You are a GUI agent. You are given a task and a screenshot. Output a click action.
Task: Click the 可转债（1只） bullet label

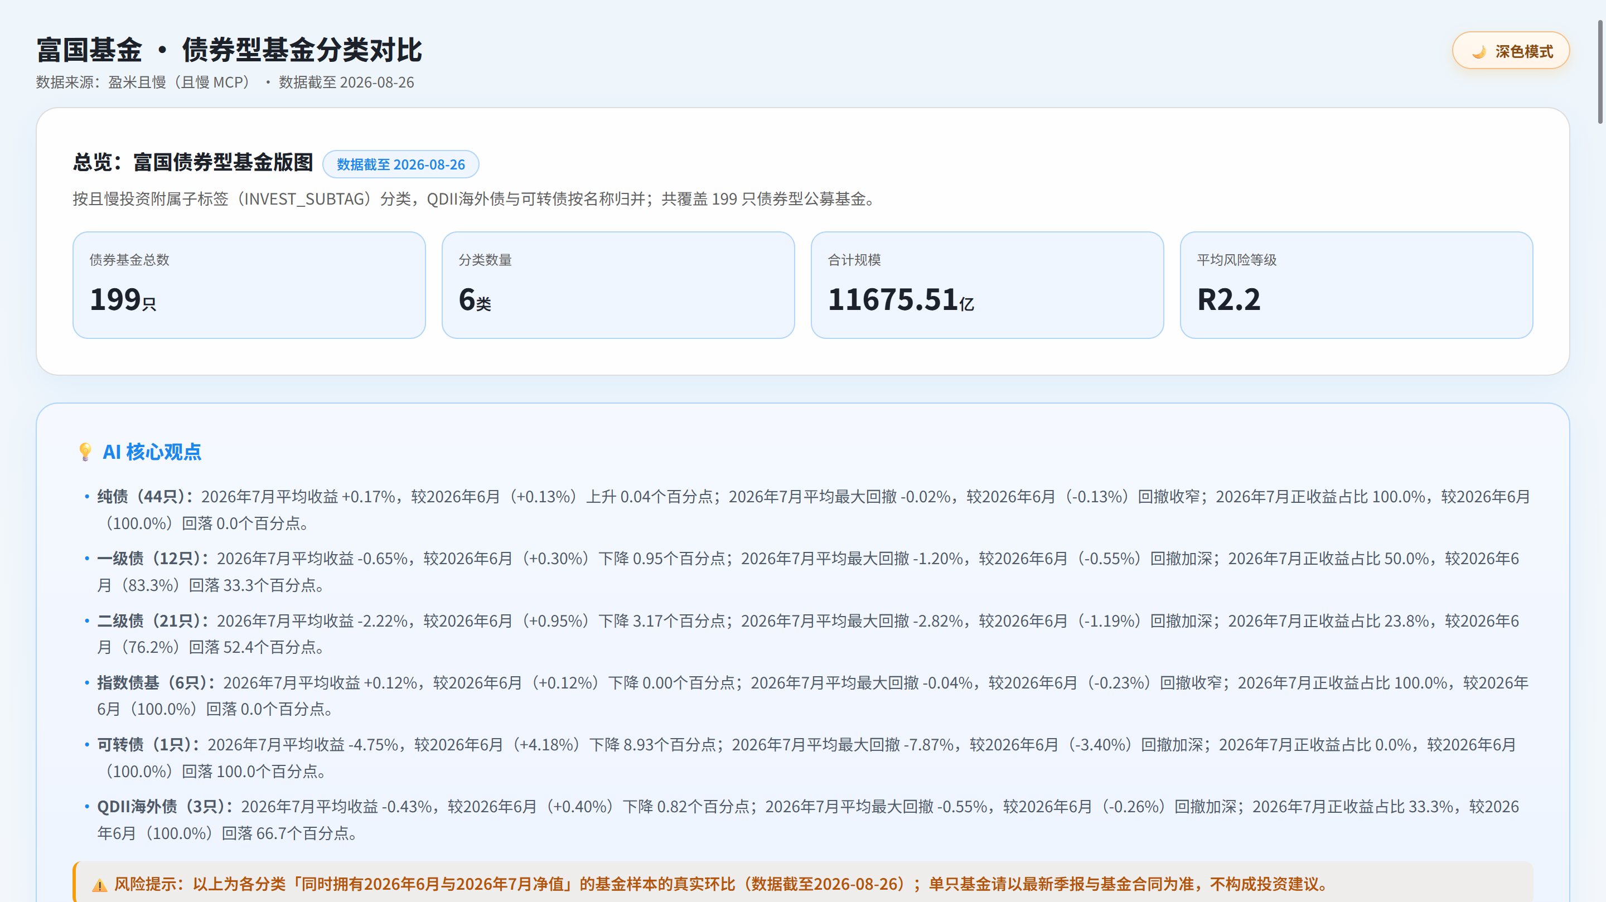tap(149, 745)
